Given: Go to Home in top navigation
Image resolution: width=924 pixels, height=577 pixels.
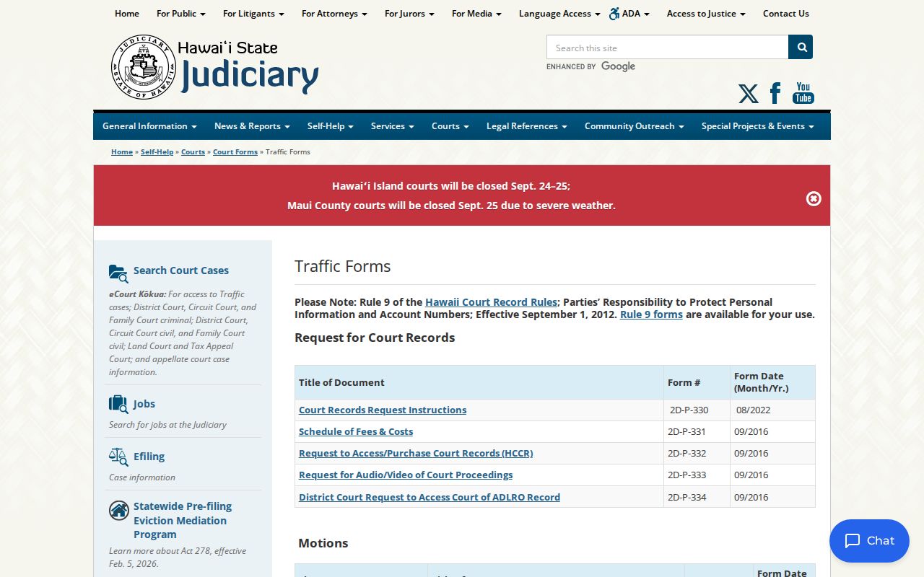Looking at the screenshot, I should tap(127, 14).
